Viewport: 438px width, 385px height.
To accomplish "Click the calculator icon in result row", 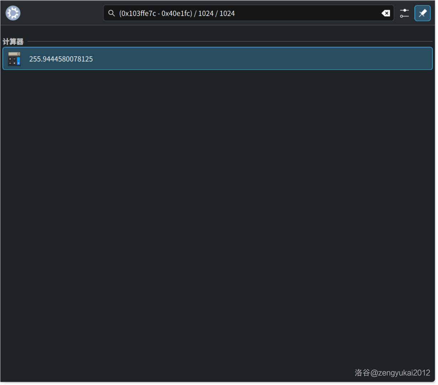I will tap(14, 59).
